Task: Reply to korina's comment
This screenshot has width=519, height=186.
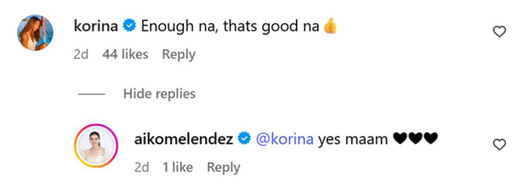Action: pyautogui.click(x=178, y=54)
